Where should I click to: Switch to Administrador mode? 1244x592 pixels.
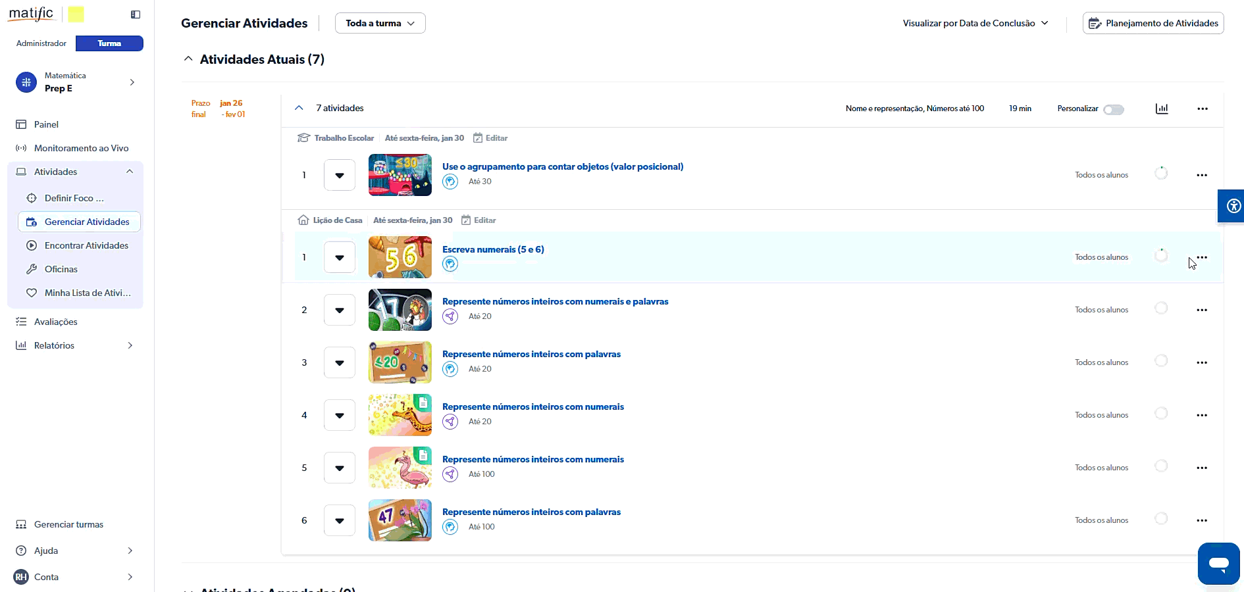[x=41, y=43]
